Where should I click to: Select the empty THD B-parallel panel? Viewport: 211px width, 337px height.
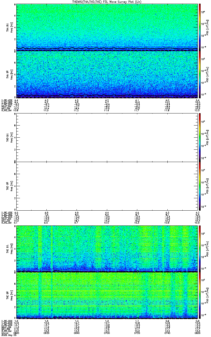click(107, 185)
